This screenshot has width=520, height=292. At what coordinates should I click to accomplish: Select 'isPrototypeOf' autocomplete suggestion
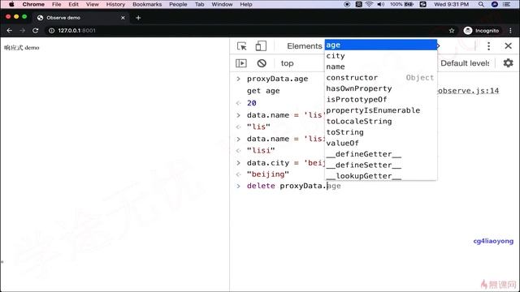381,100
